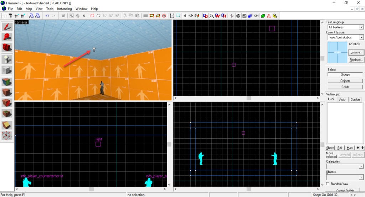Click the VisGroups Edit button
The width and height of the screenshot is (365, 197).
point(340,148)
